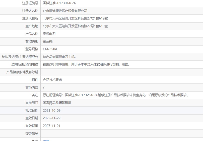Select approval department 国家药品监督管理局
Viewport: 203px width, 141px height.
pyautogui.click(x=57, y=103)
